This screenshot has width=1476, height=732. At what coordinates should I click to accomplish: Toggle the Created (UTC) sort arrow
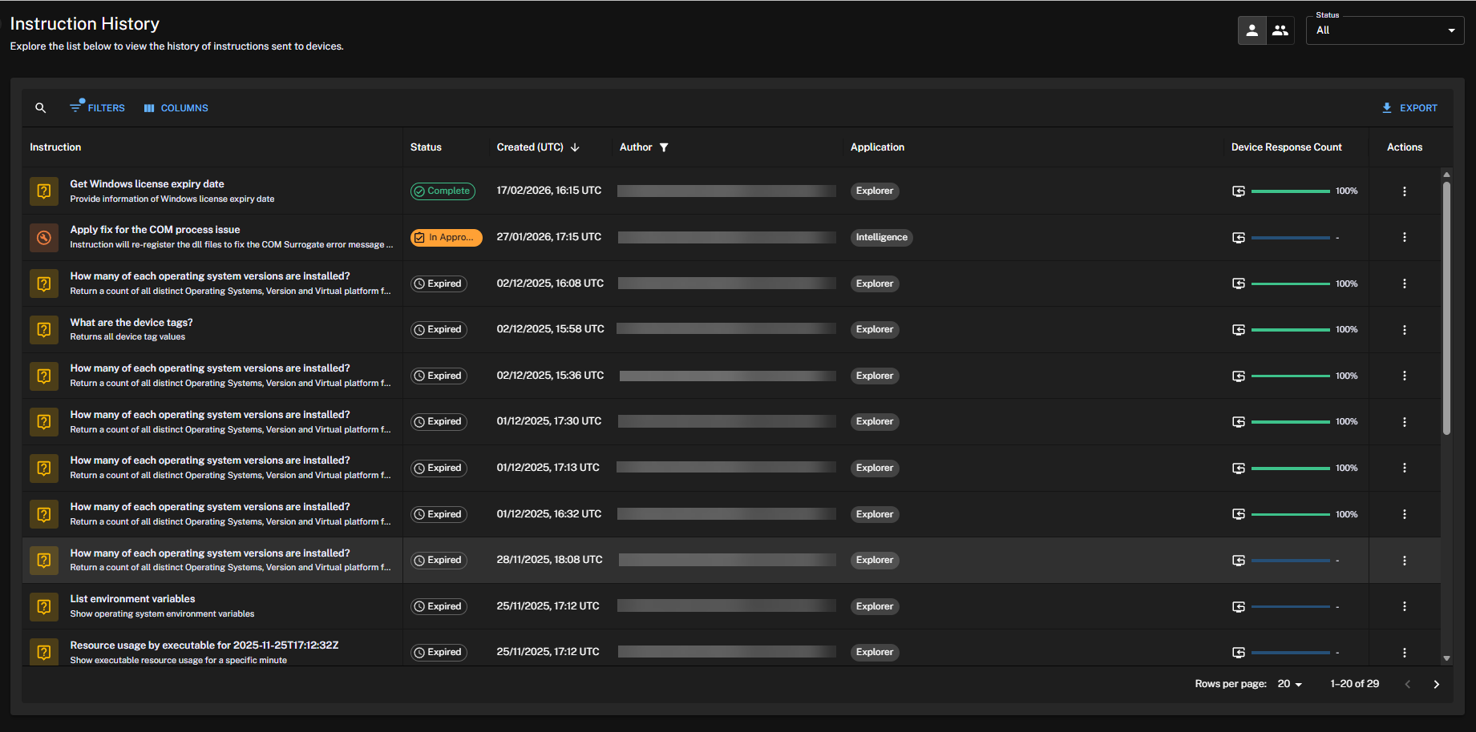[x=575, y=147]
